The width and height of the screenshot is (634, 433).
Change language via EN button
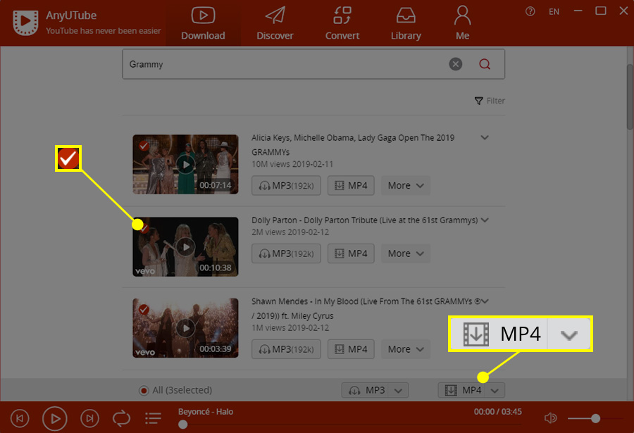(x=554, y=12)
